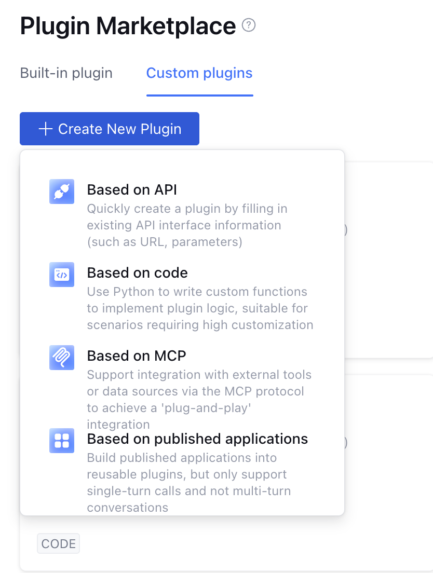Click the plus icon on Create button

(46, 129)
